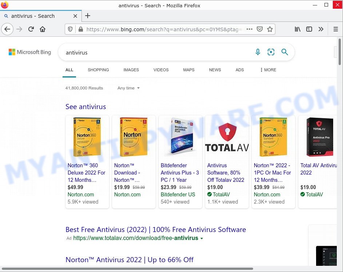Open Norton 360 Deluxe box image
This screenshot has width=343, height=272.
click(87, 137)
